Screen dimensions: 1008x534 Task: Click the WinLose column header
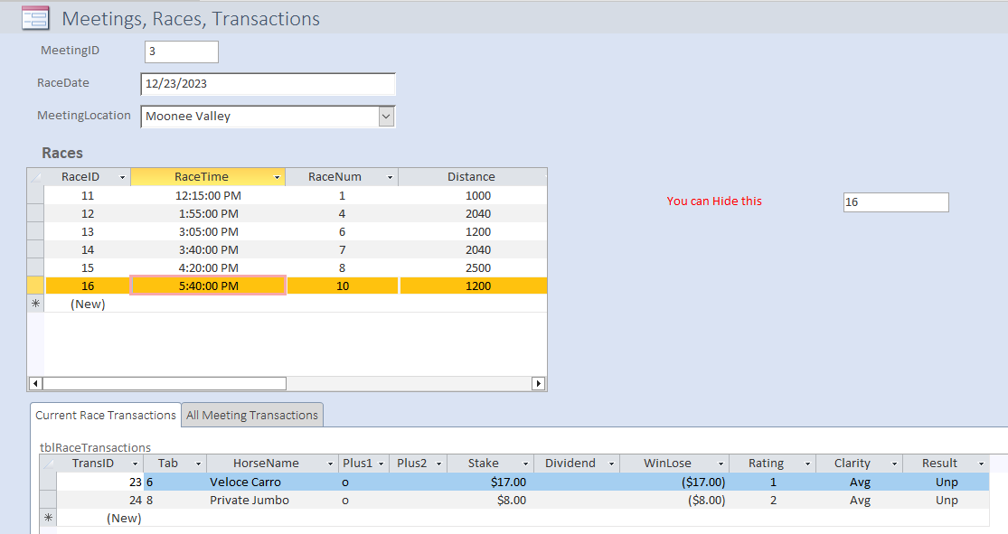(x=674, y=464)
